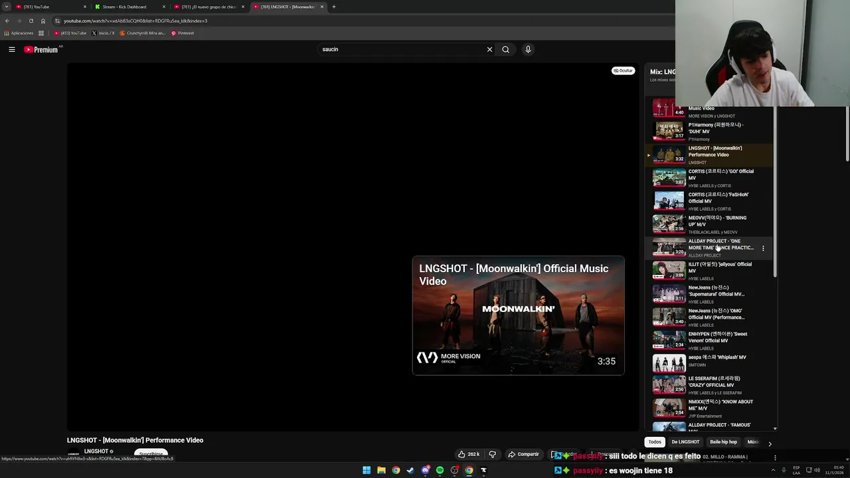Open File Explorer from the taskbar

(381, 470)
